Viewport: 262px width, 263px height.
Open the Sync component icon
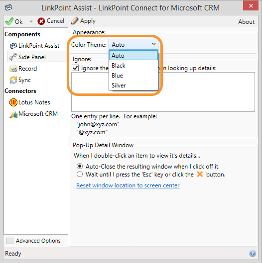tap(13, 80)
